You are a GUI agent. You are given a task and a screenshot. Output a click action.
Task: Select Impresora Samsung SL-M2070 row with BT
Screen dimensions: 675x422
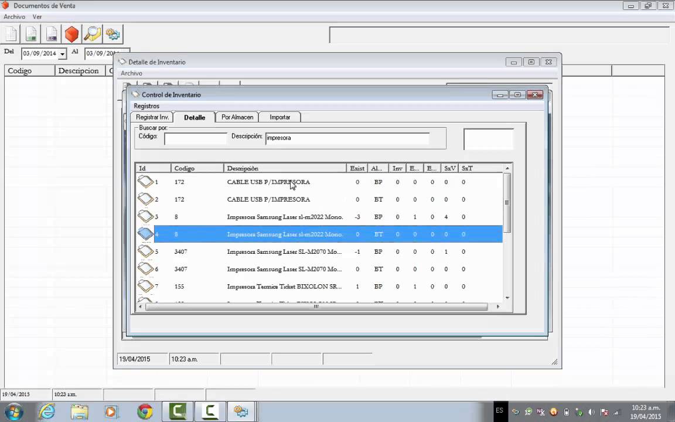(319, 268)
